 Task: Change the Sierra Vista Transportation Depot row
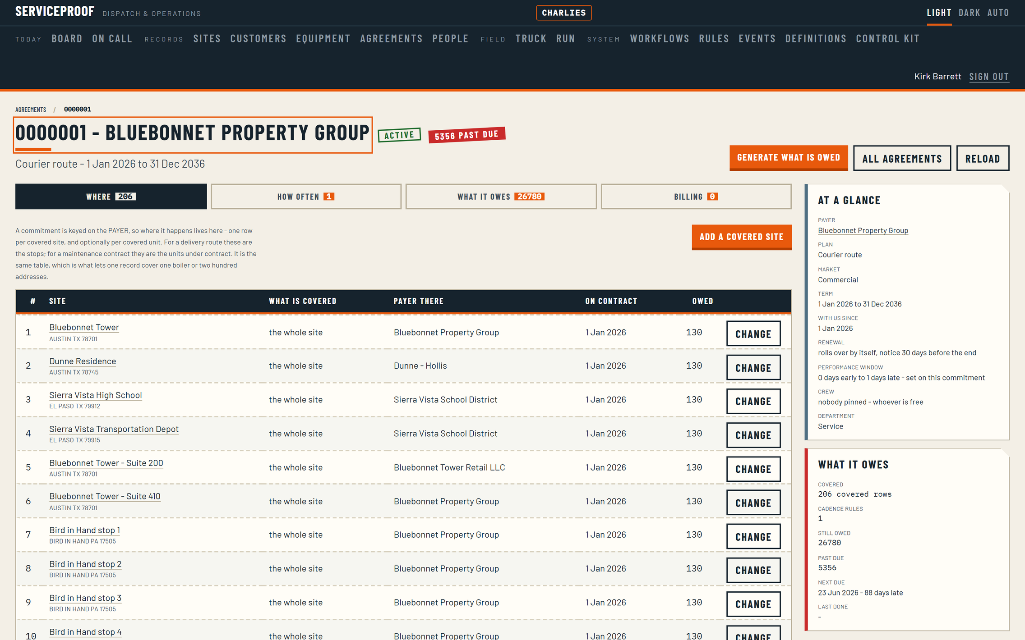tap(753, 435)
